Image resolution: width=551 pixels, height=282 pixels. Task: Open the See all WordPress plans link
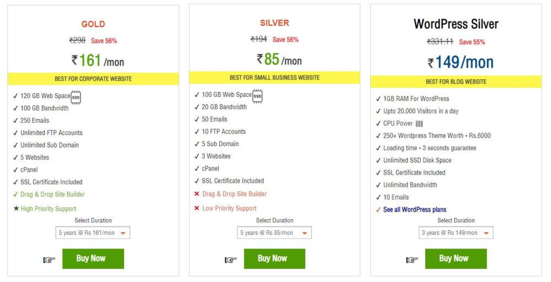click(x=415, y=210)
